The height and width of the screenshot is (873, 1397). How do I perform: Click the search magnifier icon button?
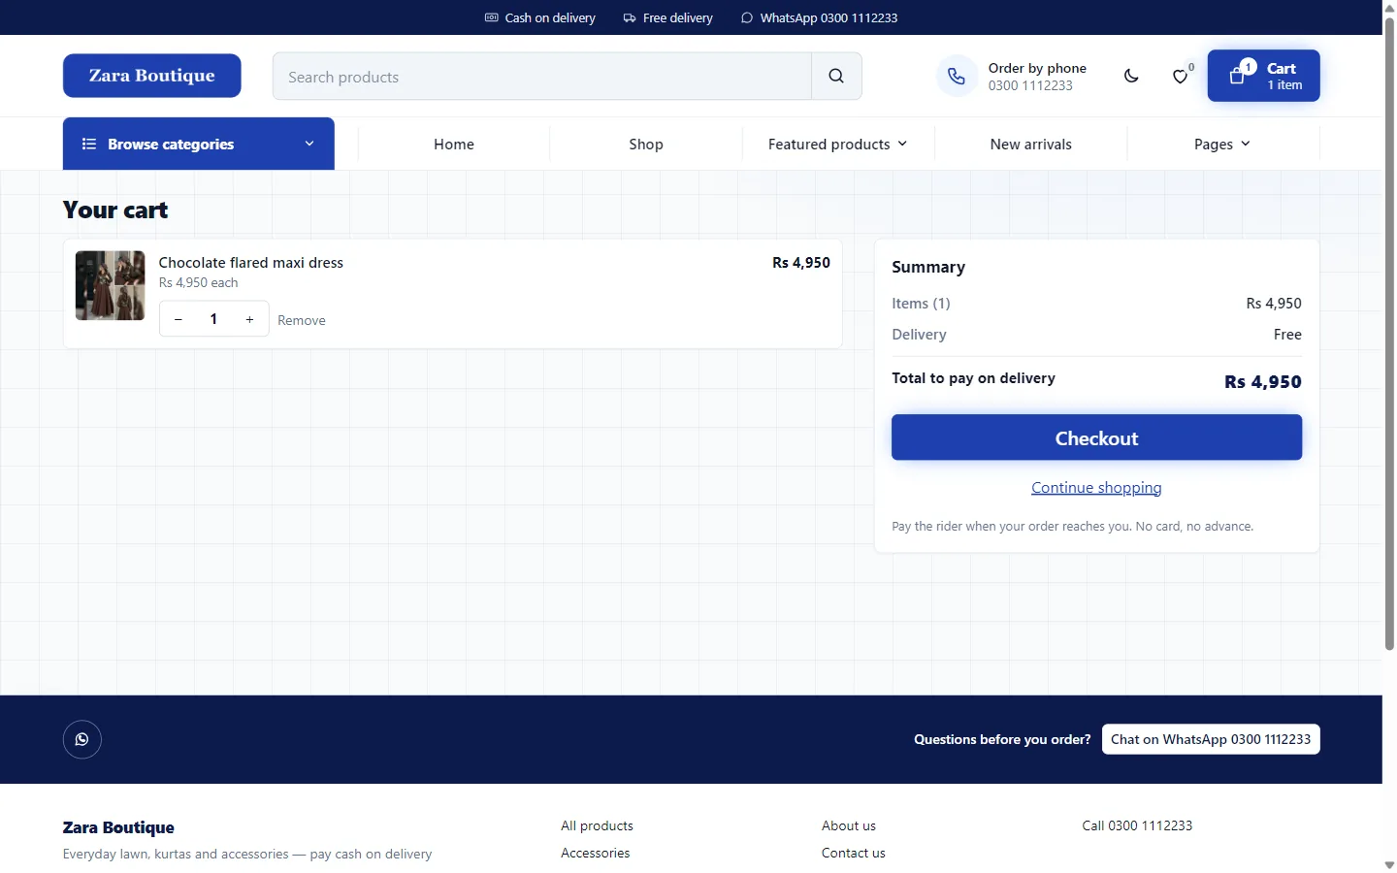(x=836, y=76)
